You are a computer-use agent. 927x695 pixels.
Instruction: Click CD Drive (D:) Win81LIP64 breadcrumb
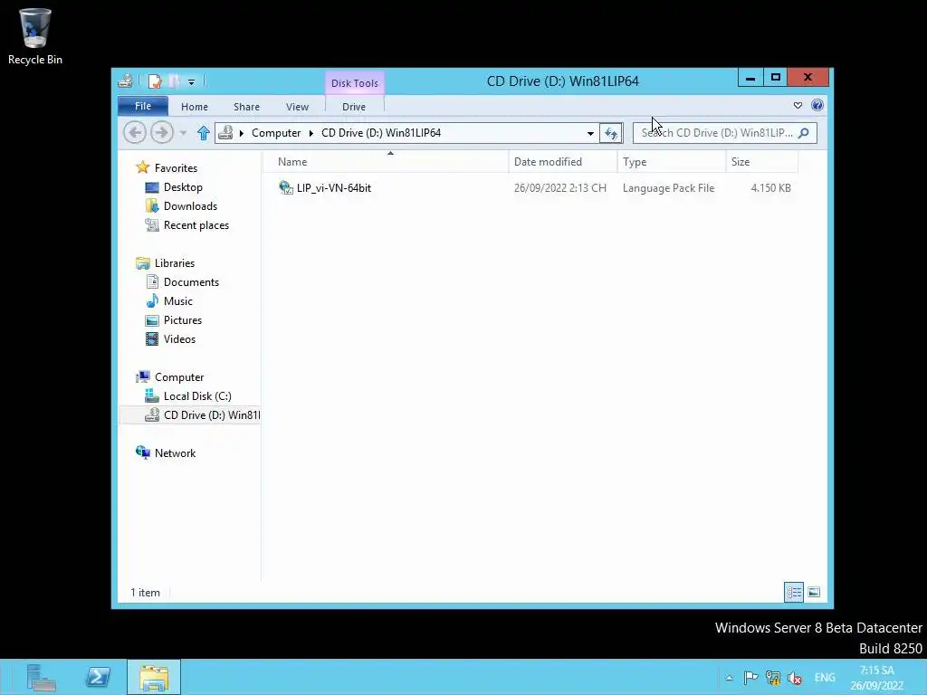click(x=381, y=133)
